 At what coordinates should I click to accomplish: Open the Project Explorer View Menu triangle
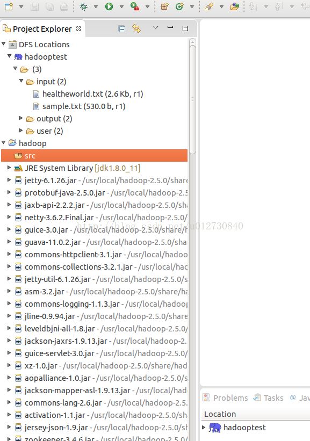tap(156, 27)
